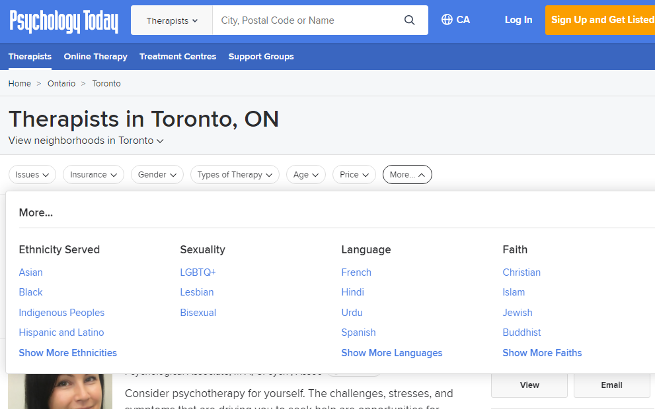Click the View button on therapist card

pos(529,385)
